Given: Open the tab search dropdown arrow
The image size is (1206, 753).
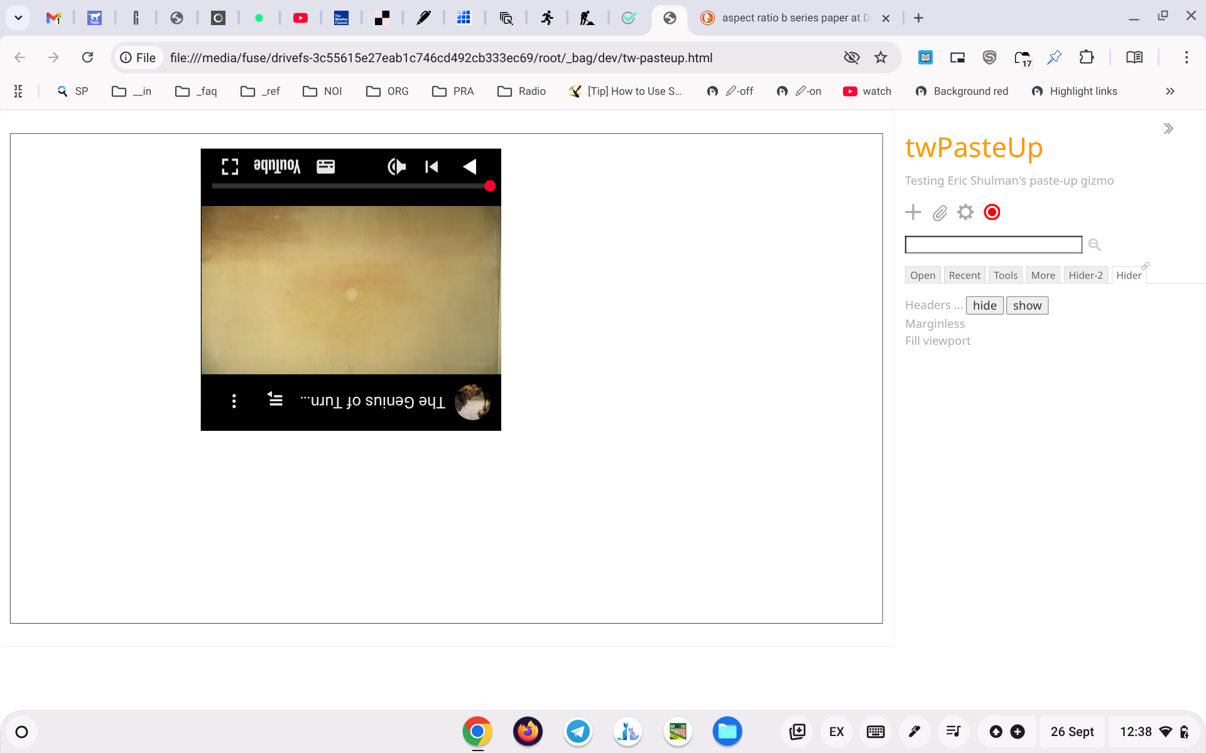Looking at the screenshot, I should 18,18.
